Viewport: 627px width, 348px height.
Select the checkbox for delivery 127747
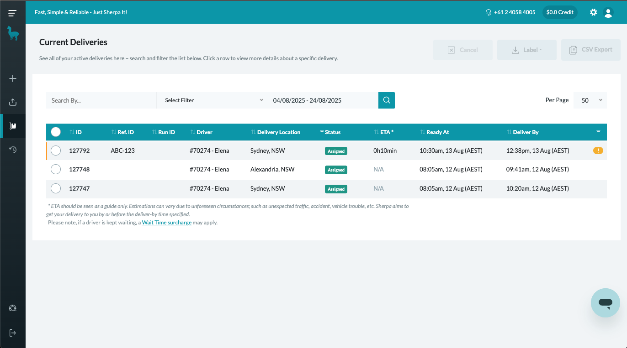coord(56,188)
